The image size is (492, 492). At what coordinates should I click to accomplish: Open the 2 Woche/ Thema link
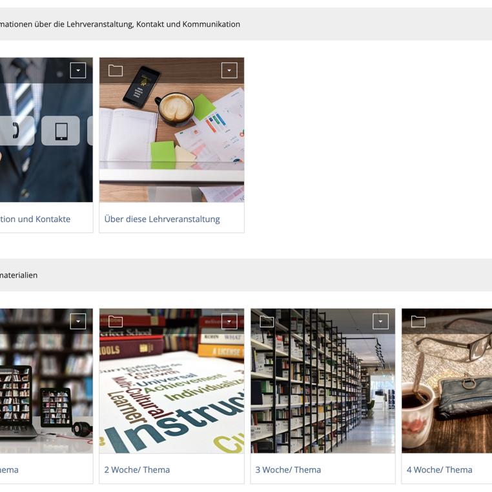click(x=137, y=469)
